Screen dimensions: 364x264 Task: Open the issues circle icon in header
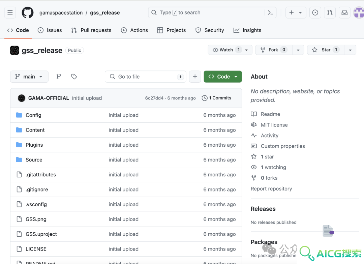tap(315, 12)
